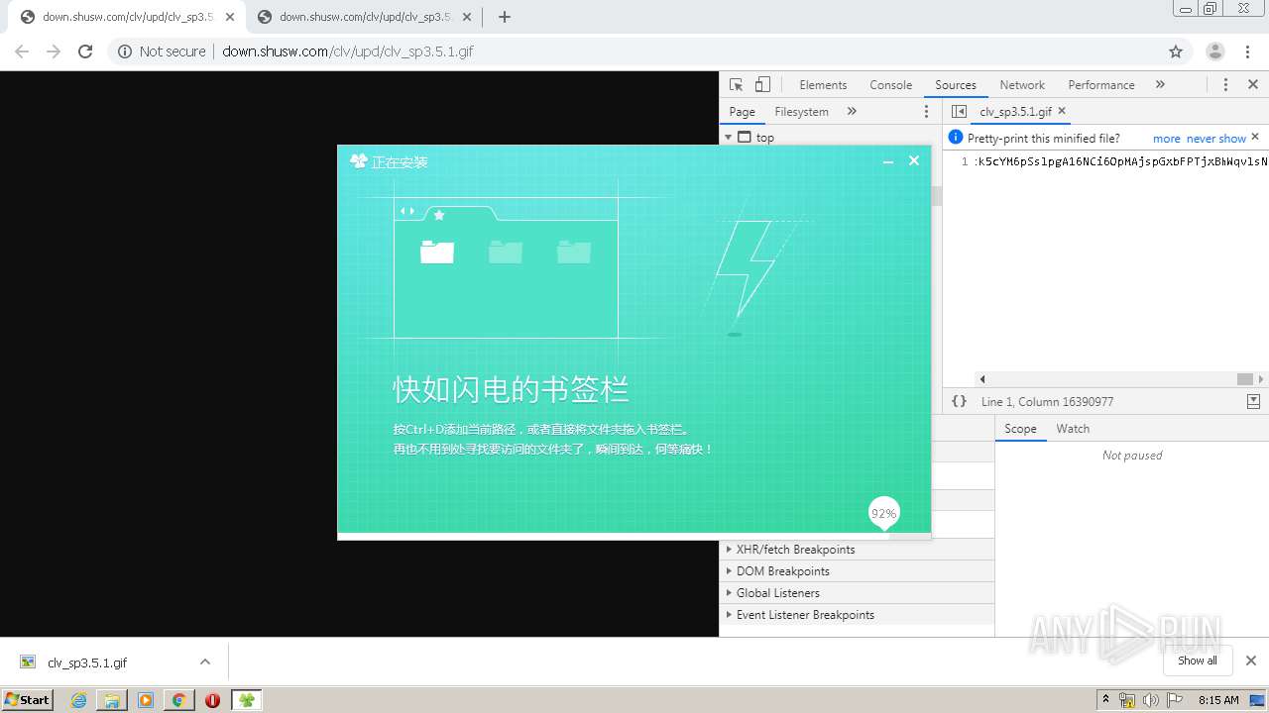The image size is (1269, 713).
Task: Open the media player taskbar icon
Action: [x=146, y=700]
